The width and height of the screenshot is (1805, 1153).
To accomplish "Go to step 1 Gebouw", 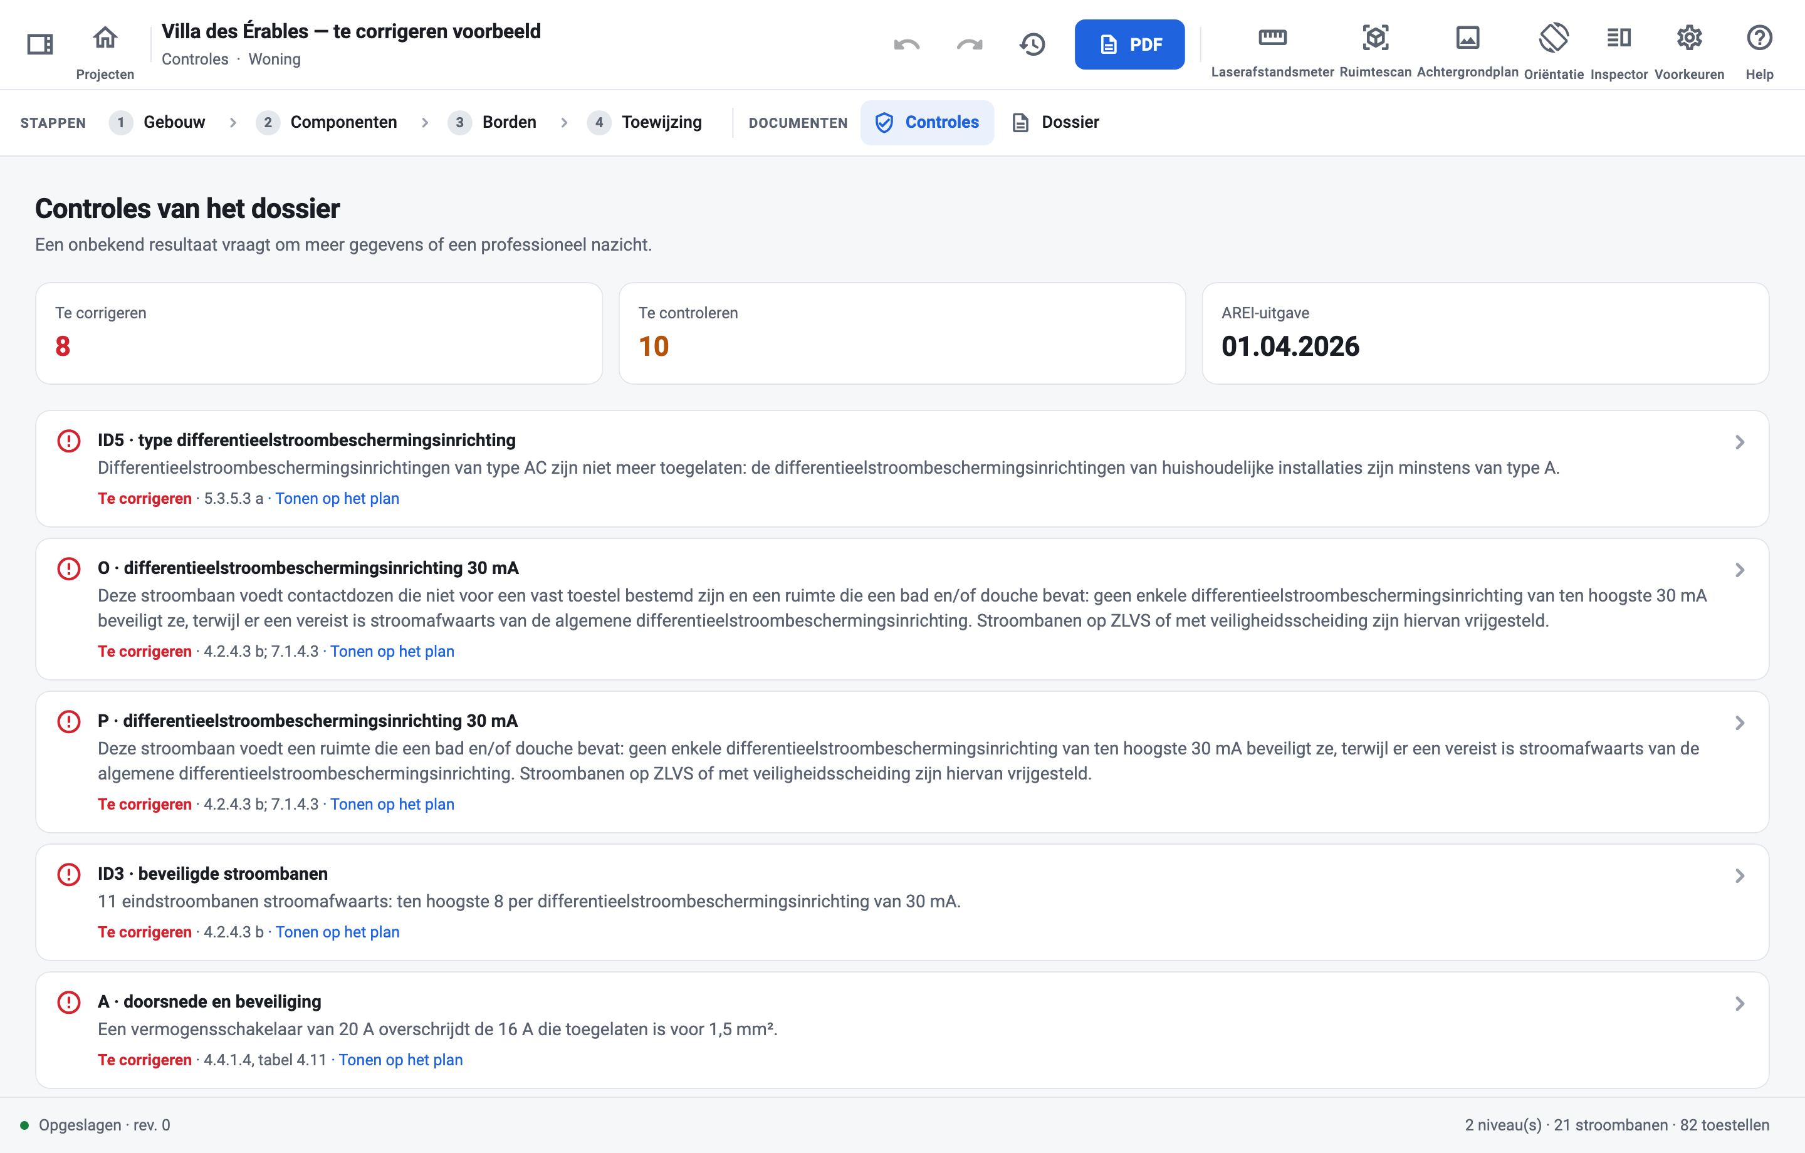I will [x=157, y=122].
